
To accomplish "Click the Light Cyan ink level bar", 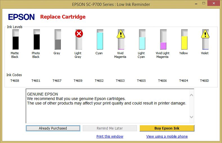I will click(142, 40).
